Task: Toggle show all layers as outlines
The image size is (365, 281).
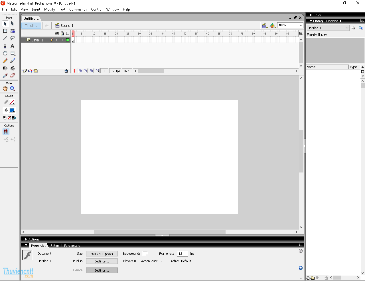Action: coord(68,33)
